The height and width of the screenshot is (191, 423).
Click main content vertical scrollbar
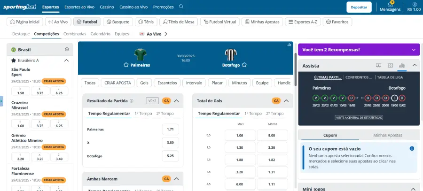pyautogui.click(x=296, y=69)
